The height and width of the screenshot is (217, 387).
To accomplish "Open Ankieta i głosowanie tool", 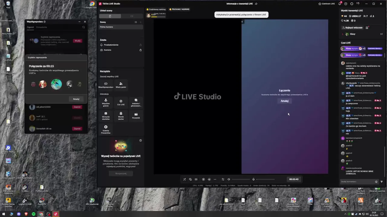I will click(136, 102).
